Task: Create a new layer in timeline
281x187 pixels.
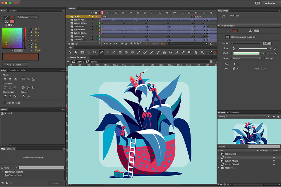Action: (x=69, y=44)
